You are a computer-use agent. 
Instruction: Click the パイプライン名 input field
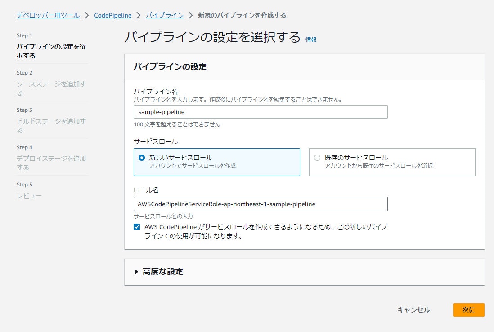260,112
